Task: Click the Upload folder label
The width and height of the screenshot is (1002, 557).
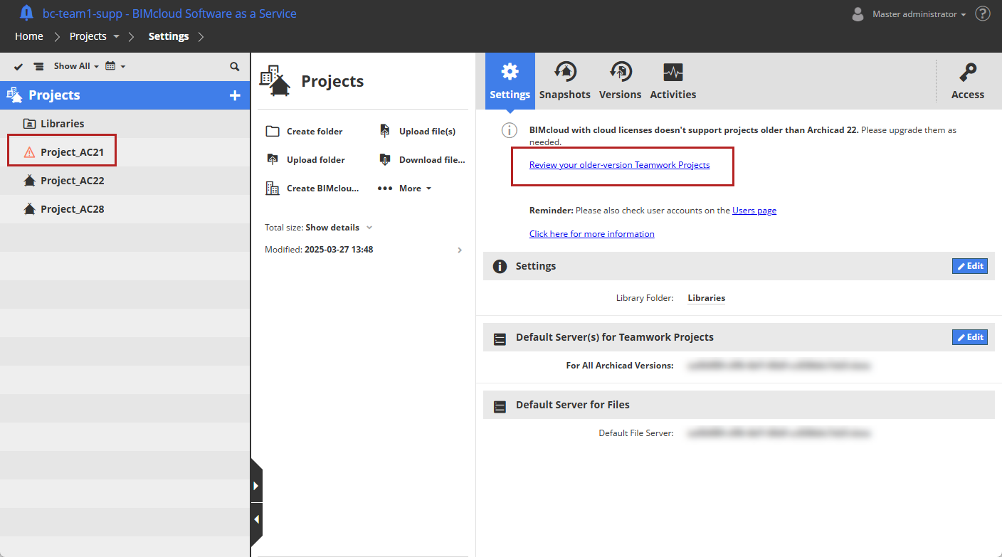Action: point(316,160)
